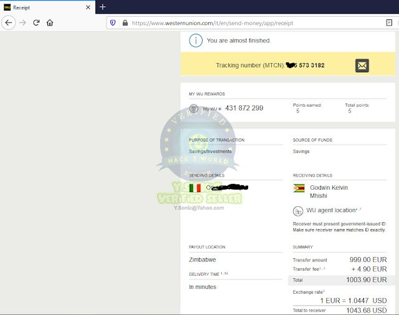The width and height of the screenshot is (399, 315).
Task: Go to the browser Home page icon
Action: click(x=50, y=22)
